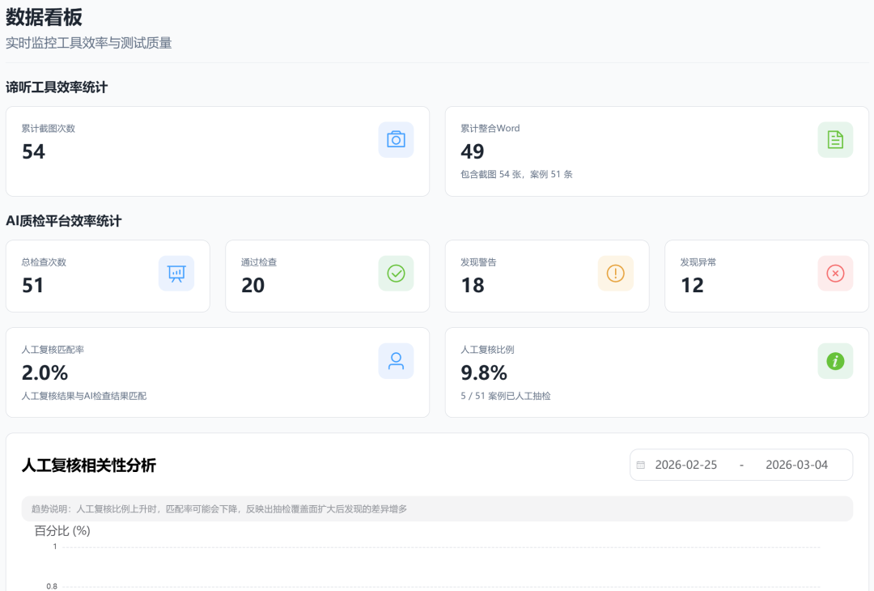Open the 累计整合Word statistic card
874x591 pixels.
[656, 151]
